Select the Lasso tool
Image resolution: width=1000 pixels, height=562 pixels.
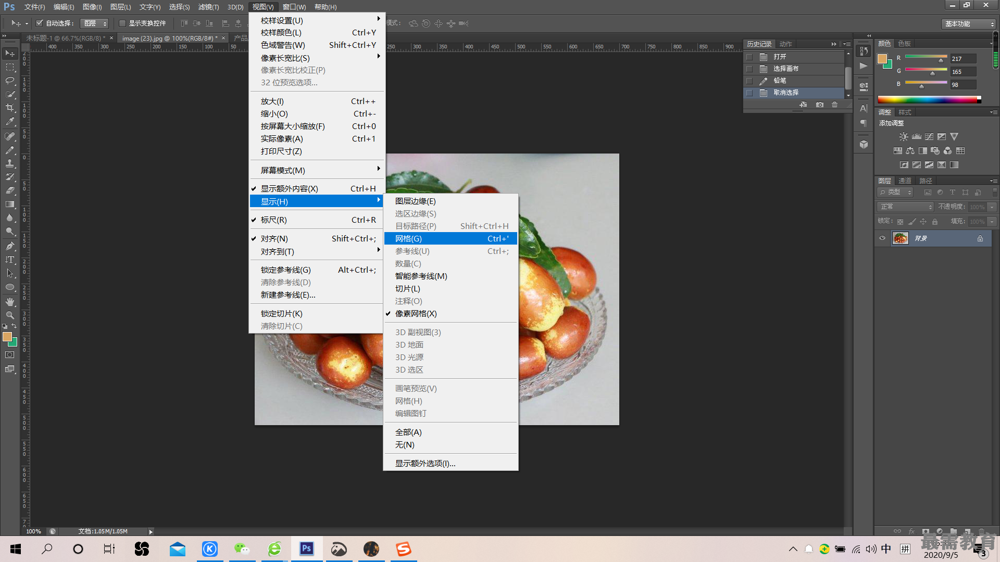click(10, 81)
